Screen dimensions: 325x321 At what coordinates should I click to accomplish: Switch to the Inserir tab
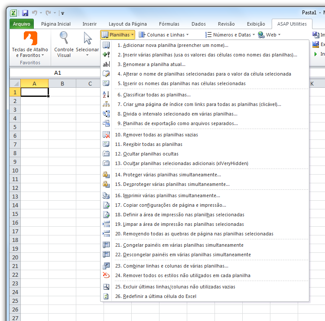click(x=90, y=24)
